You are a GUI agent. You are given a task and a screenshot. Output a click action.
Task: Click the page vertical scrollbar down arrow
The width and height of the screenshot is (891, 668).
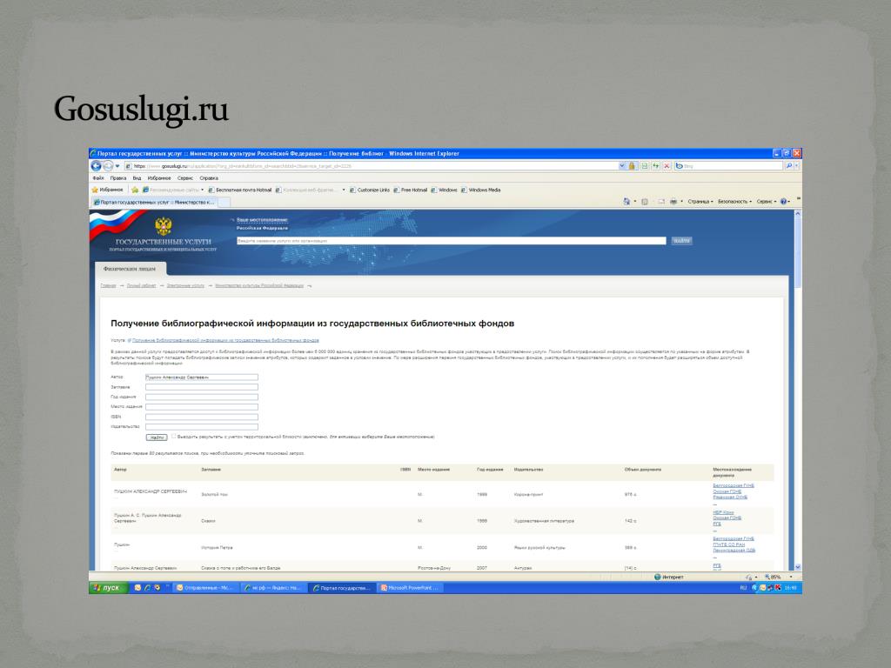click(797, 567)
